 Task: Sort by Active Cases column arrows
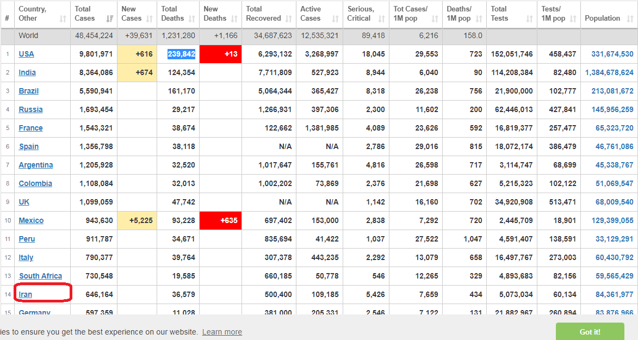point(335,18)
